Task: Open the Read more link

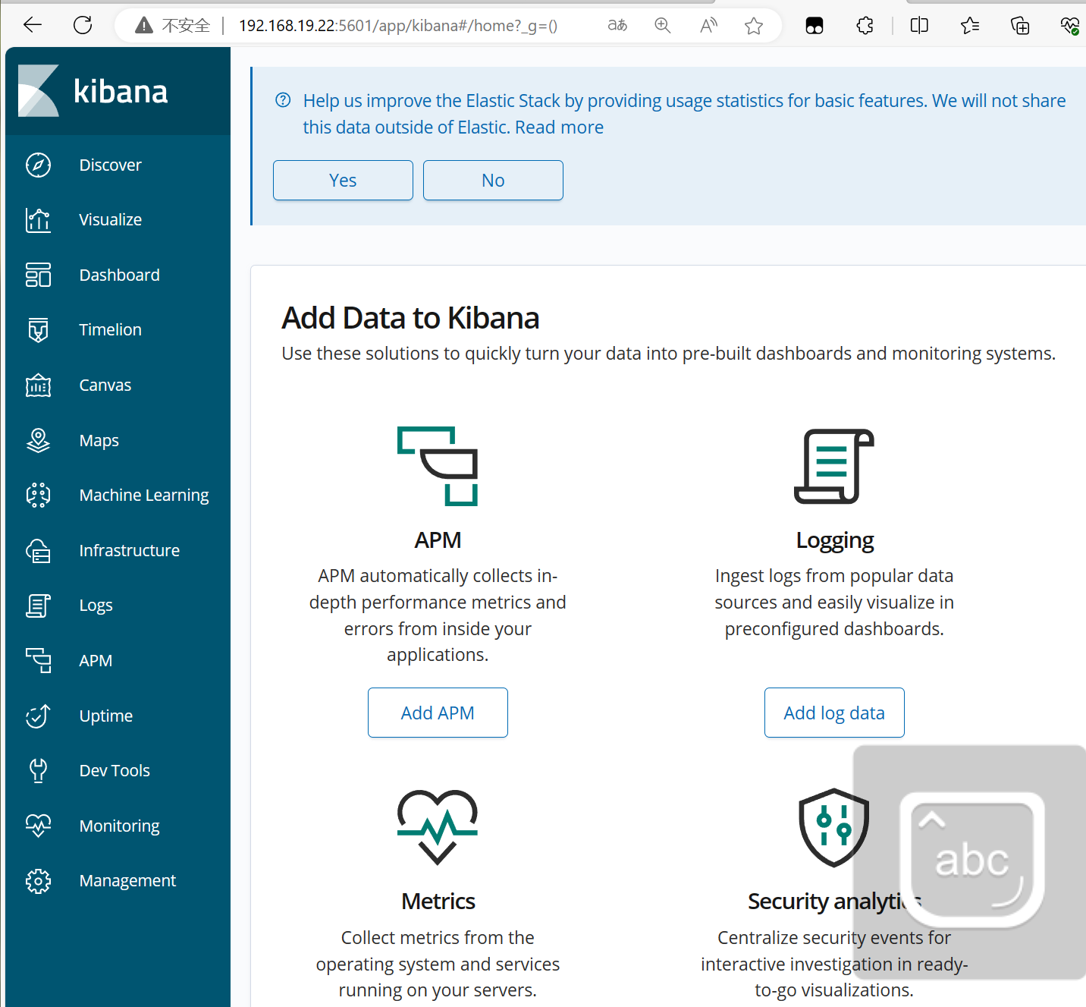Action: pyautogui.click(x=559, y=127)
